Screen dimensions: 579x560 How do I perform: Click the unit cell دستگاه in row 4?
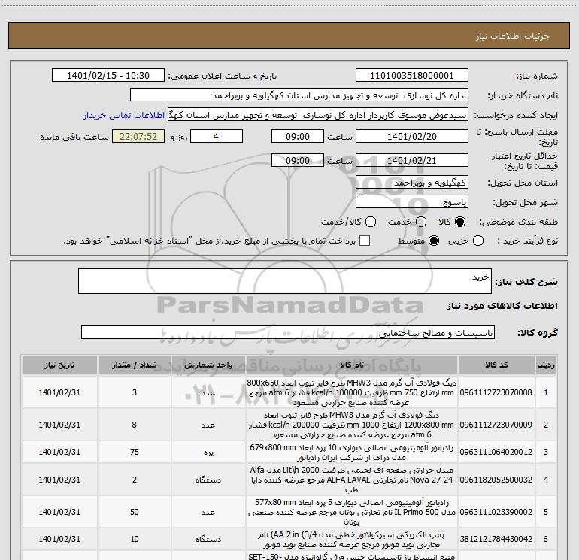click(x=208, y=480)
